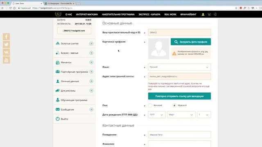Click the Финансы wallet icon
The width and height of the screenshot is (262, 147).
[58, 62]
